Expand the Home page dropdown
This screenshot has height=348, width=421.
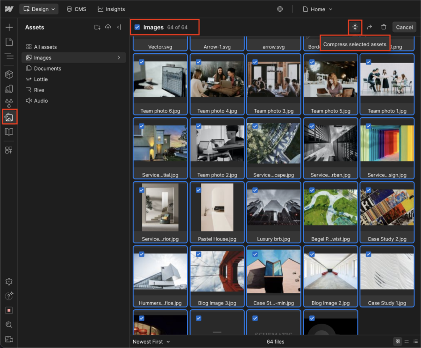point(318,9)
